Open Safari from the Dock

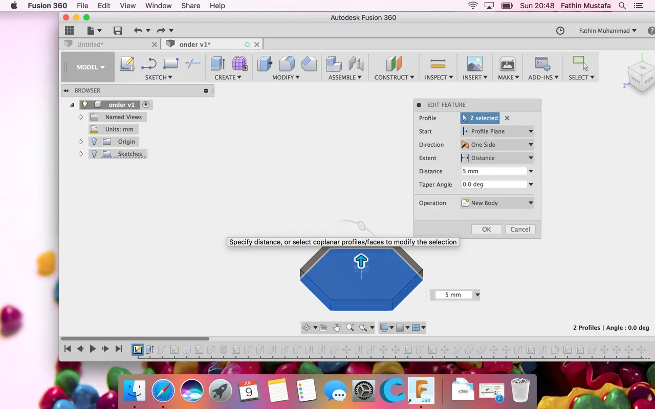pyautogui.click(x=163, y=392)
